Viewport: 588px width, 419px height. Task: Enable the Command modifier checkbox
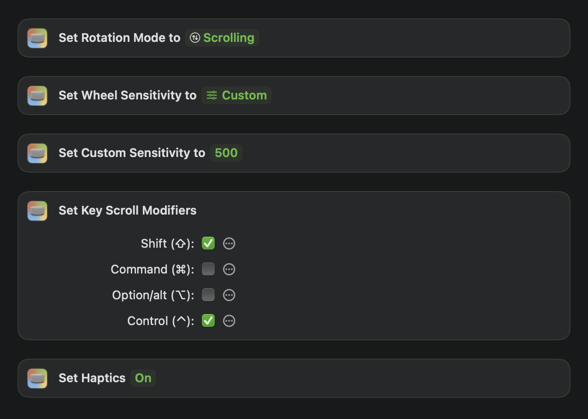pyautogui.click(x=208, y=269)
